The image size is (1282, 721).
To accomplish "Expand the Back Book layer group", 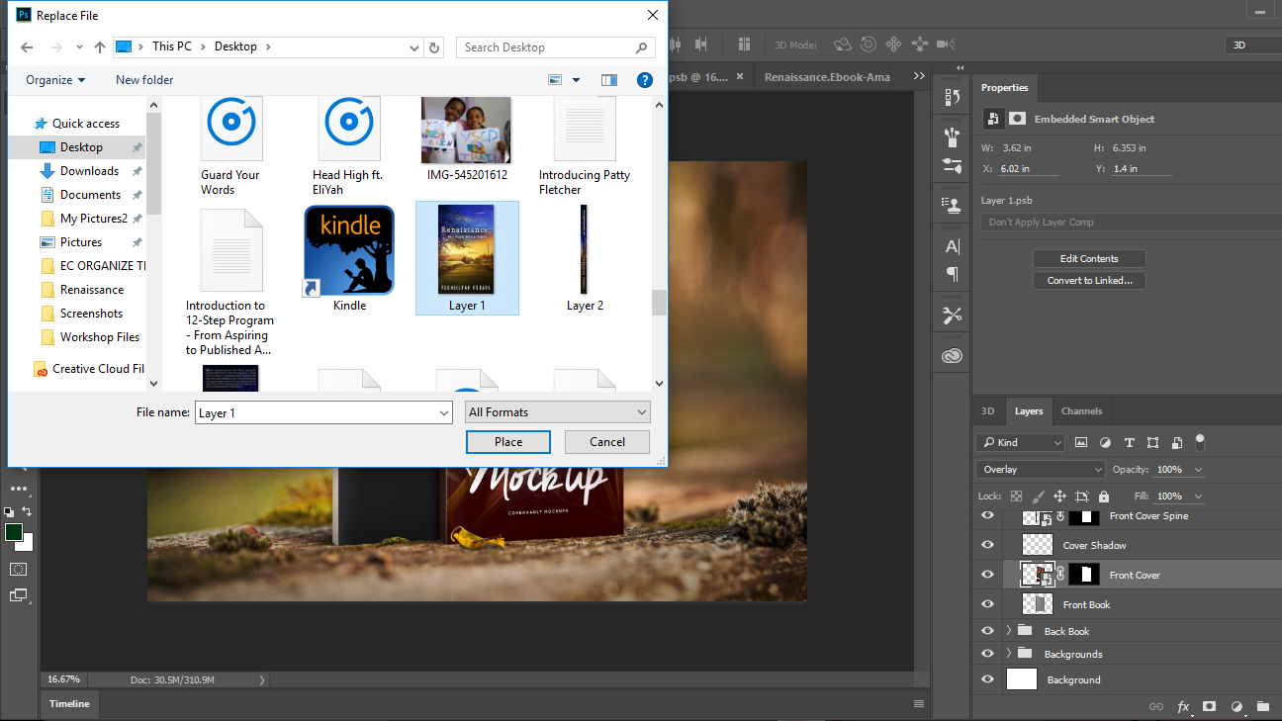I will (x=1009, y=631).
